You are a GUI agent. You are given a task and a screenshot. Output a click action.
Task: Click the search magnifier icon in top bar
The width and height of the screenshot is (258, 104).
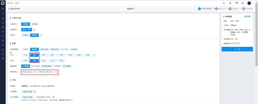click(x=224, y=3)
